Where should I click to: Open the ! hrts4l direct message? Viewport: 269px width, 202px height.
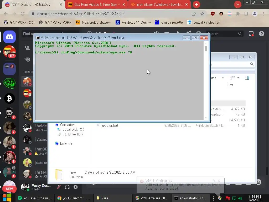click(x=35, y=174)
